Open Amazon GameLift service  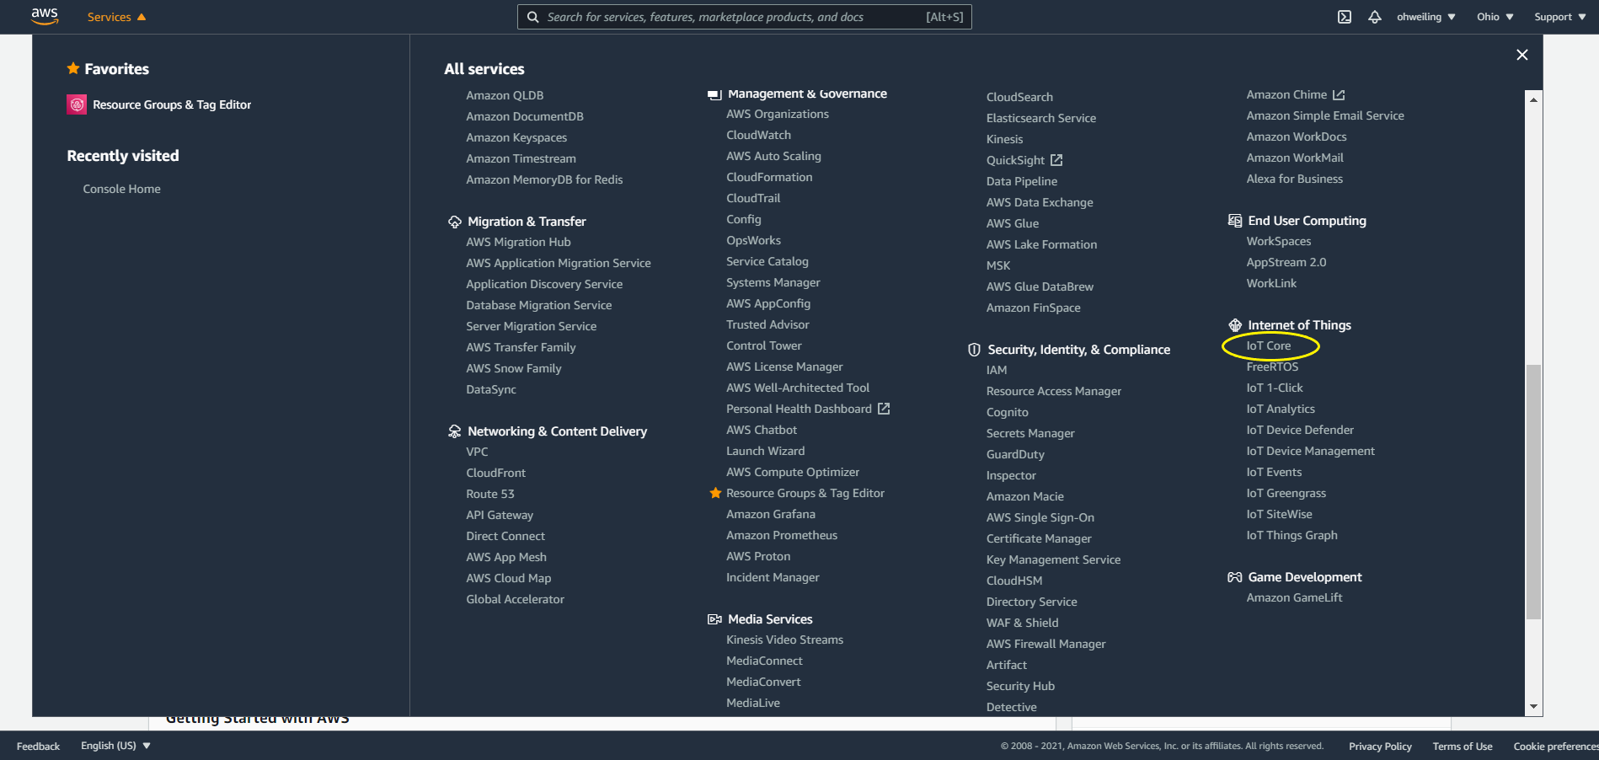1294,597
